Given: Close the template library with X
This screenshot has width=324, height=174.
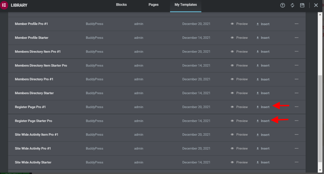Looking at the screenshot, I should 316,5.
